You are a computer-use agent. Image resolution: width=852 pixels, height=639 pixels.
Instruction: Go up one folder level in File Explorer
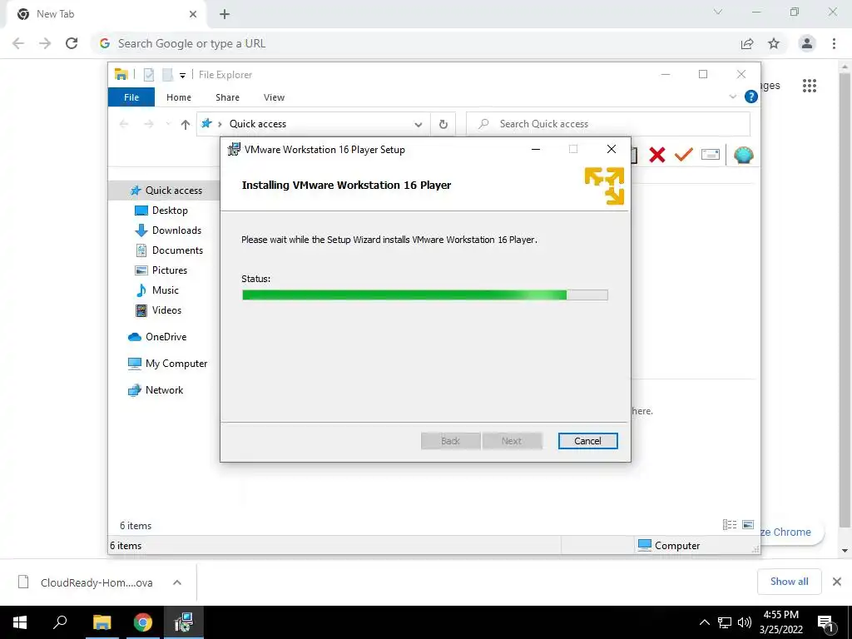tap(186, 125)
